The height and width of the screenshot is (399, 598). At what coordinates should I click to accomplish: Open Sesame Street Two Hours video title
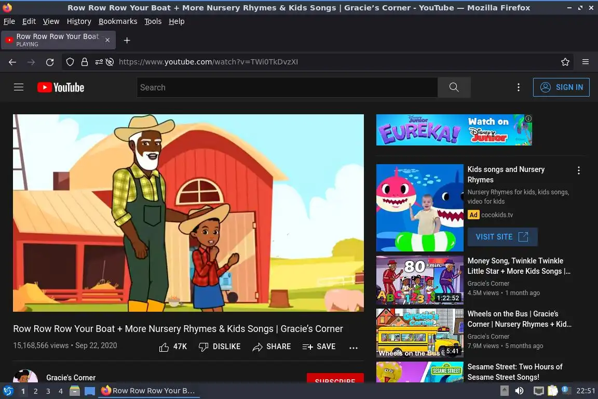pos(515,372)
